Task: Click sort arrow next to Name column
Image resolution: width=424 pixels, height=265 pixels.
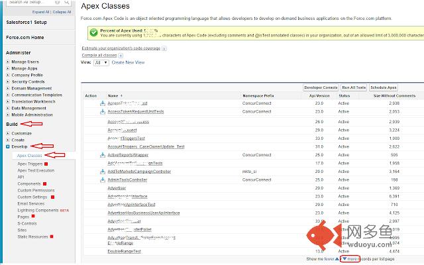Action: coord(121,95)
